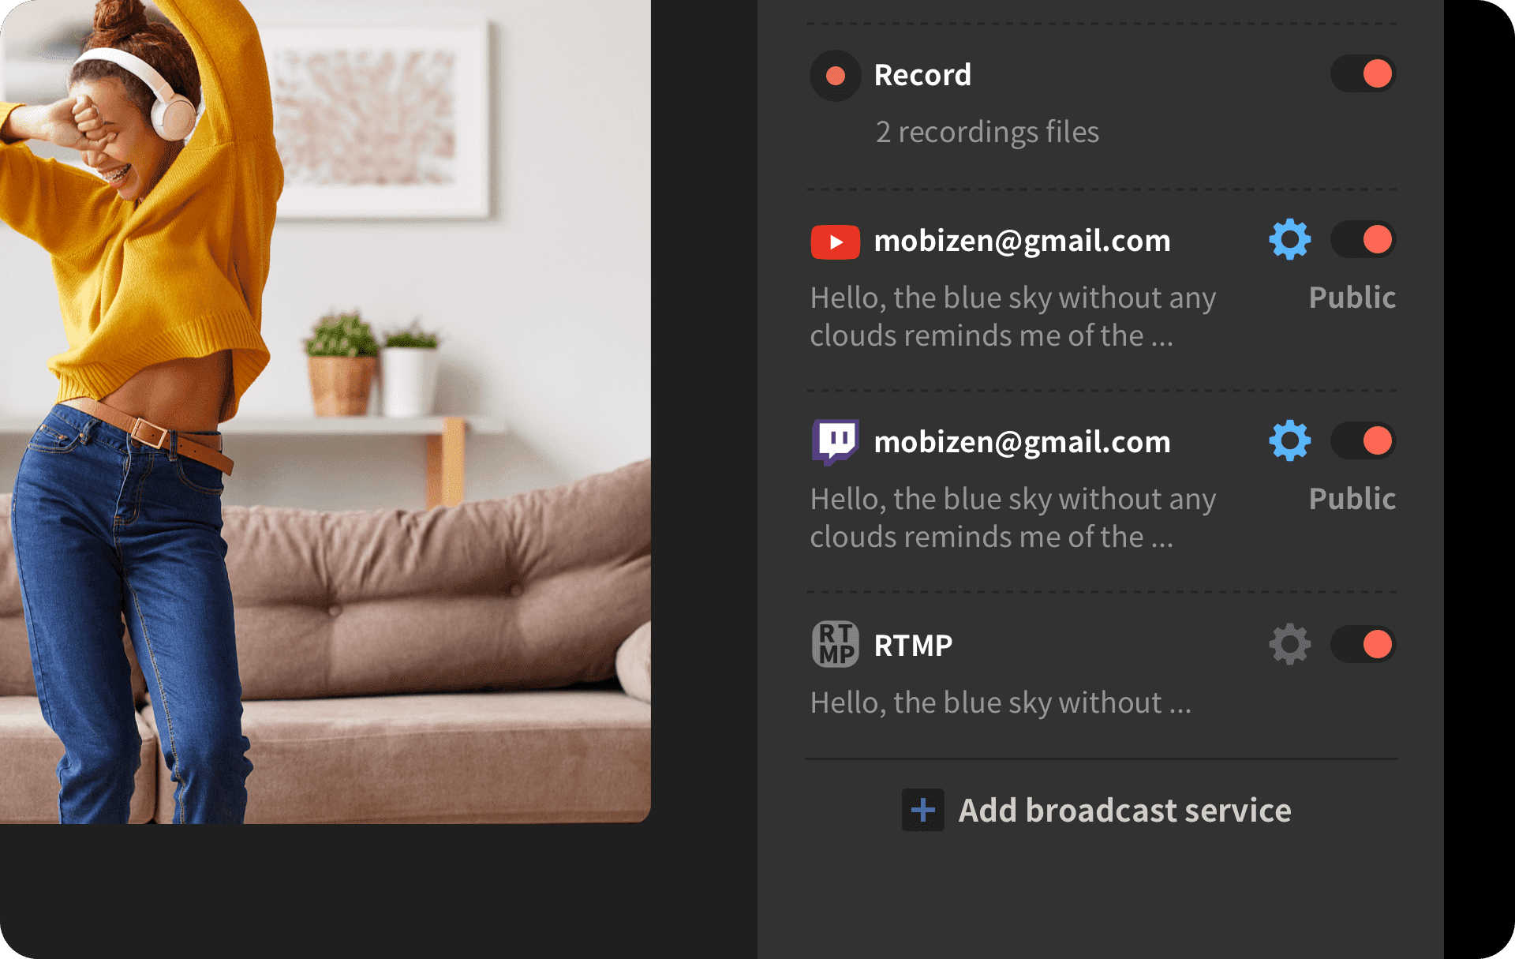
Task: Click the Twitch logo icon
Action: point(835,442)
